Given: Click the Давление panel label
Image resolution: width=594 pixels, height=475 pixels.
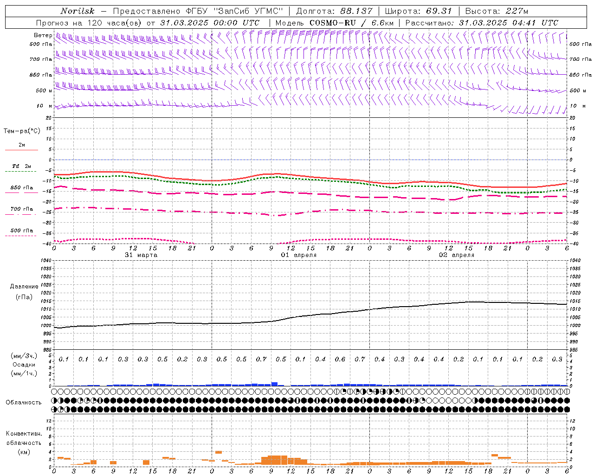Looking at the screenshot, I should pyautogui.click(x=24, y=287).
